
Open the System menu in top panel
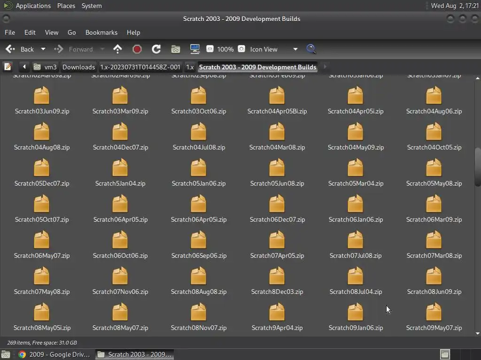pyautogui.click(x=92, y=6)
